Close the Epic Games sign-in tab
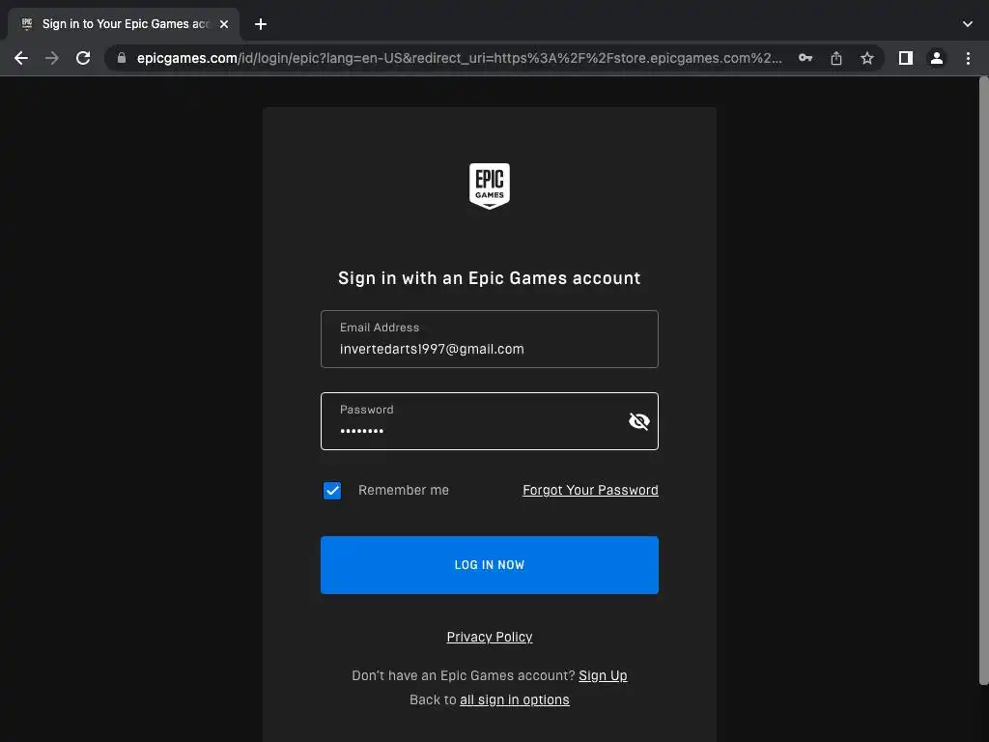Screen dimensions: 989x742 click(224, 24)
